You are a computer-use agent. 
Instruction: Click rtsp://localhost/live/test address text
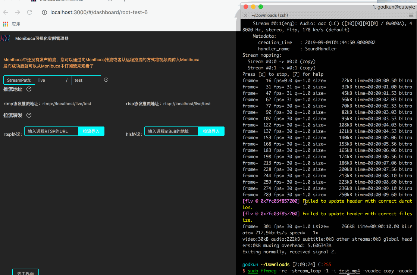click(x=187, y=104)
